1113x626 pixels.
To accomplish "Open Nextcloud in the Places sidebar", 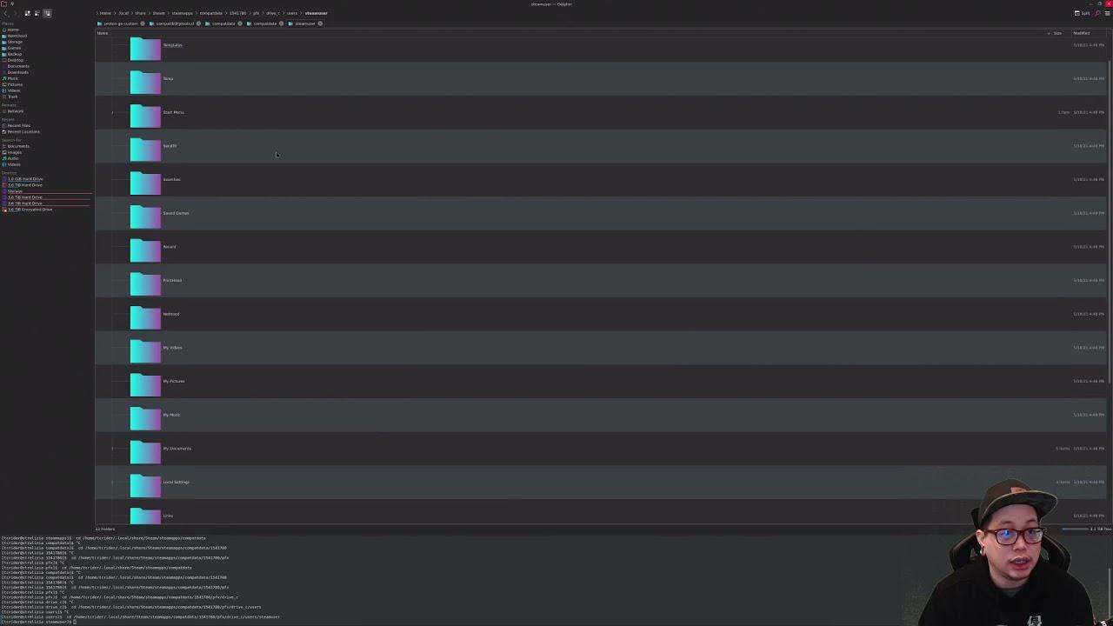I will (16, 36).
